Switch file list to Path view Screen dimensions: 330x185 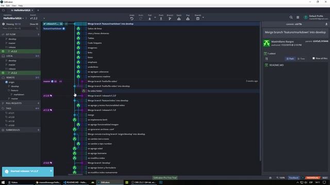[290, 59]
